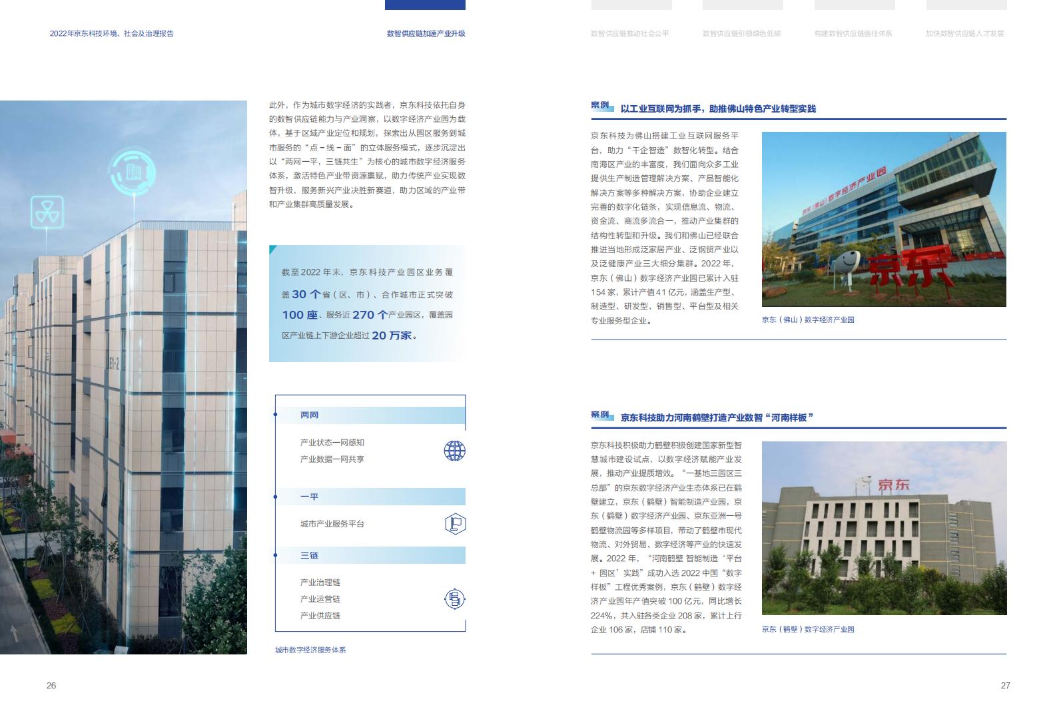Select the 三链 section header
This screenshot has width=1057, height=717.
pyautogui.click(x=370, y=555)
